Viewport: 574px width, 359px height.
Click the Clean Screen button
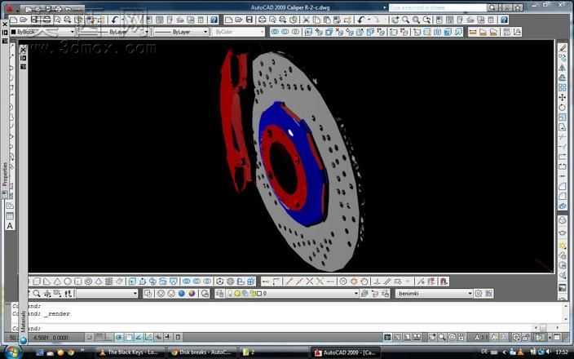[x=557, y=337]
